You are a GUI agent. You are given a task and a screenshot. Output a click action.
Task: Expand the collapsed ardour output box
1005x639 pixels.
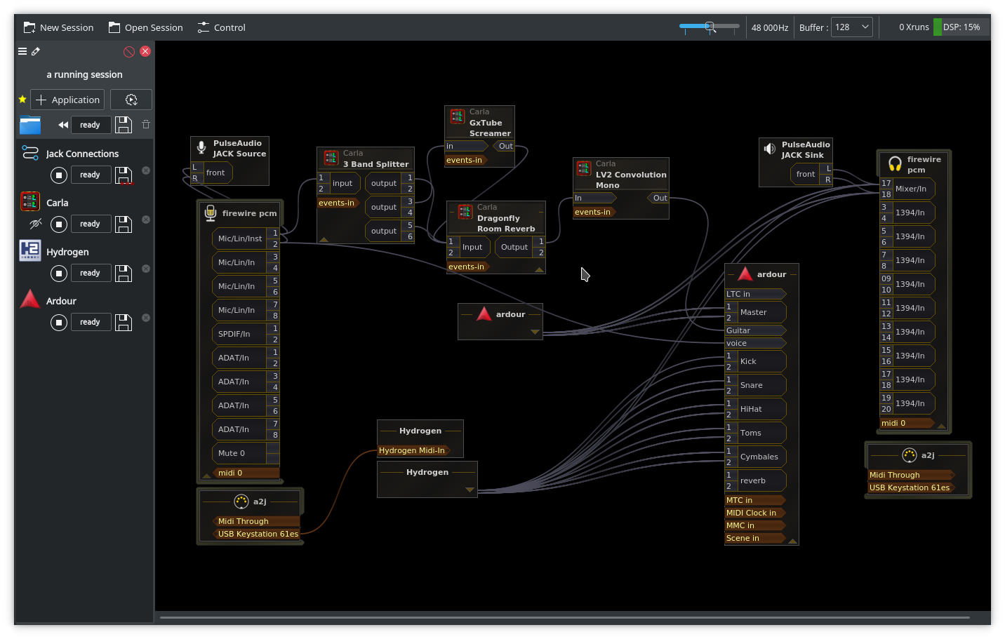click(535, 332)
